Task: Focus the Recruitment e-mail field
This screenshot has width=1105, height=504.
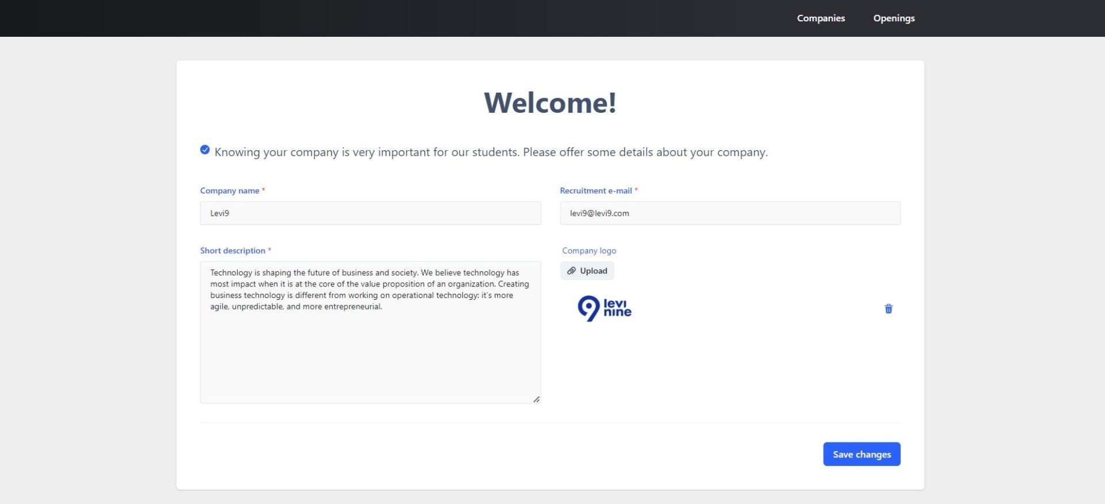Action: click(730, 213)
